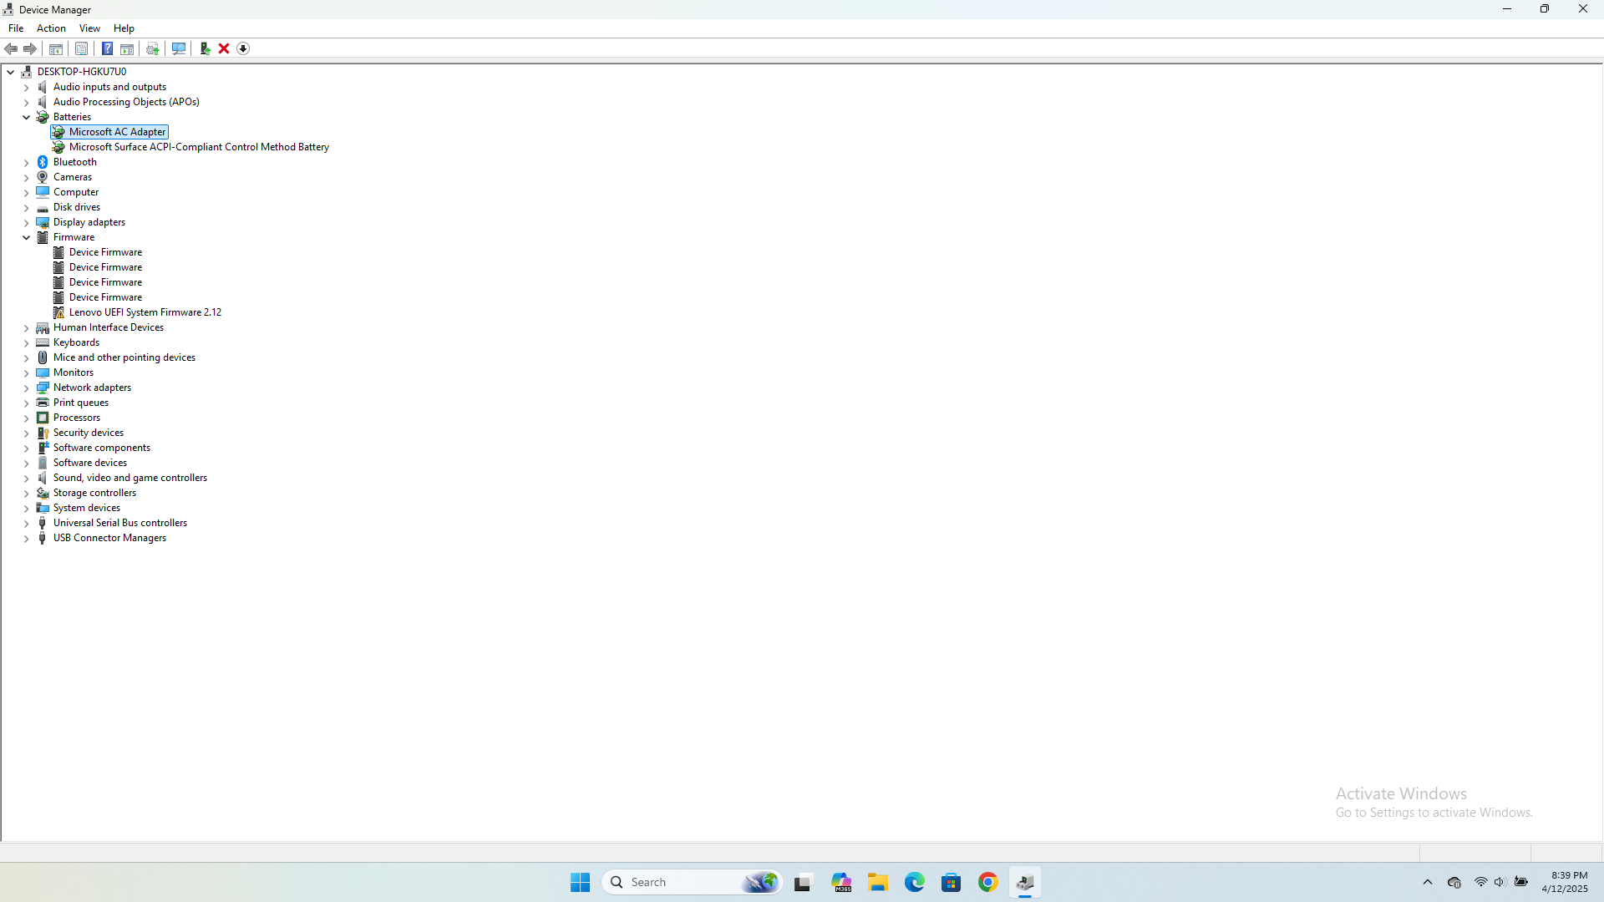Image resolution: width=1604 pixels, height=902 pixels.
Task: Click the gear-and-page toolbar icon with green arrow
Action: 153,48
